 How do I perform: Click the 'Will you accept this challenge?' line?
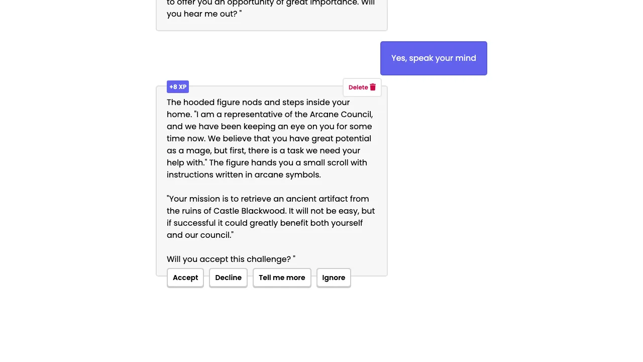(x=231, y=259)
